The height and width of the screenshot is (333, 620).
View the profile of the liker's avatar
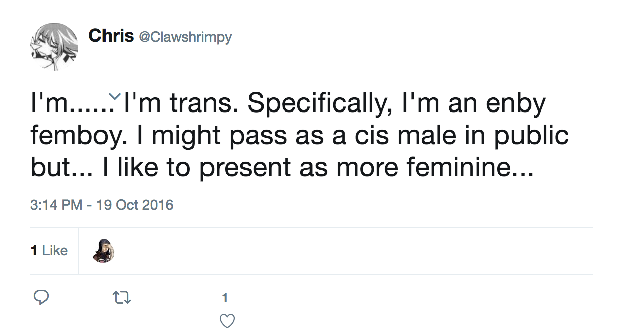click(104, 251)
